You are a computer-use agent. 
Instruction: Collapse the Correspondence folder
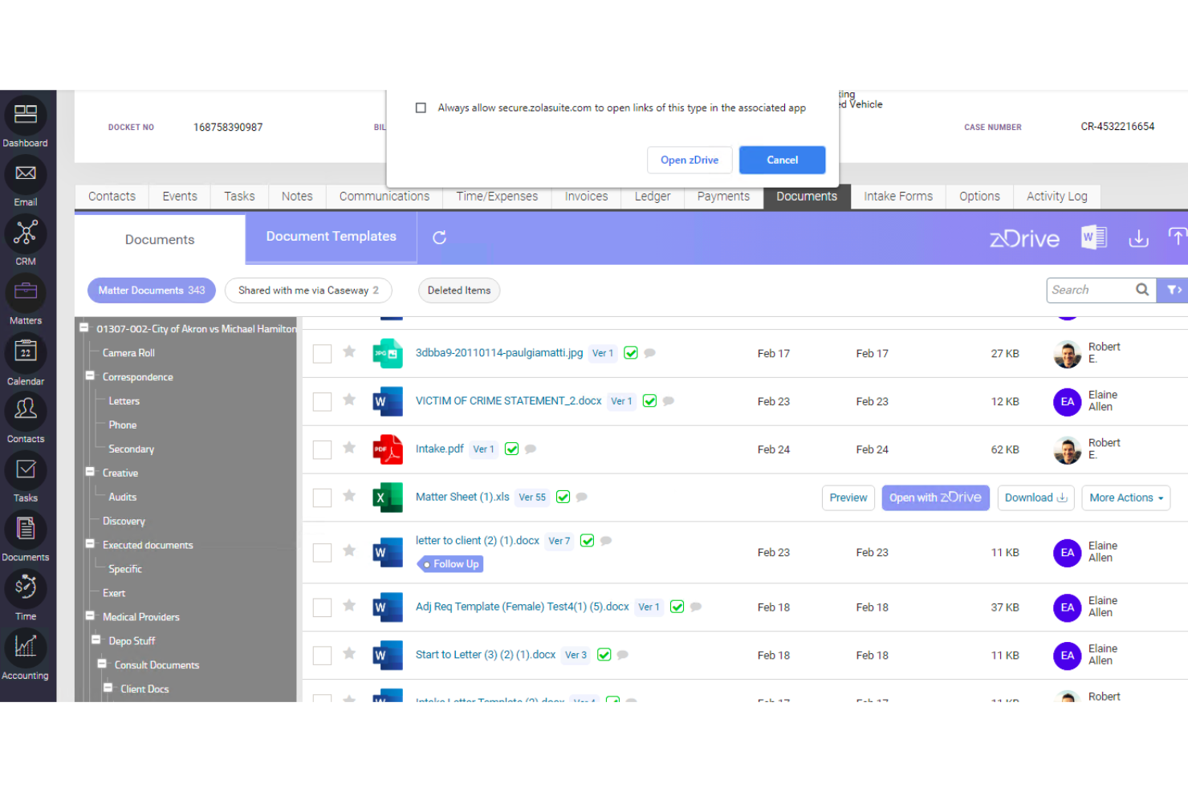pos(89,376)
